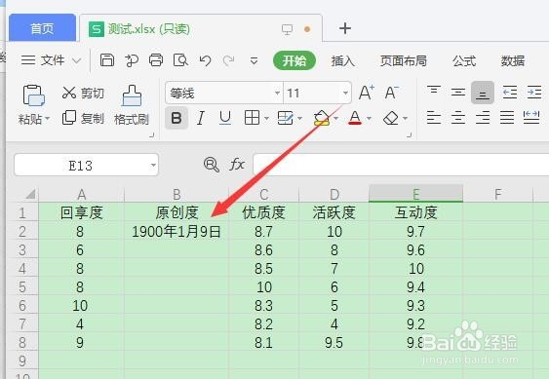Open the font name dropdown
The height and width of the screenshot is (379, 549).
(x=277, y=93)
